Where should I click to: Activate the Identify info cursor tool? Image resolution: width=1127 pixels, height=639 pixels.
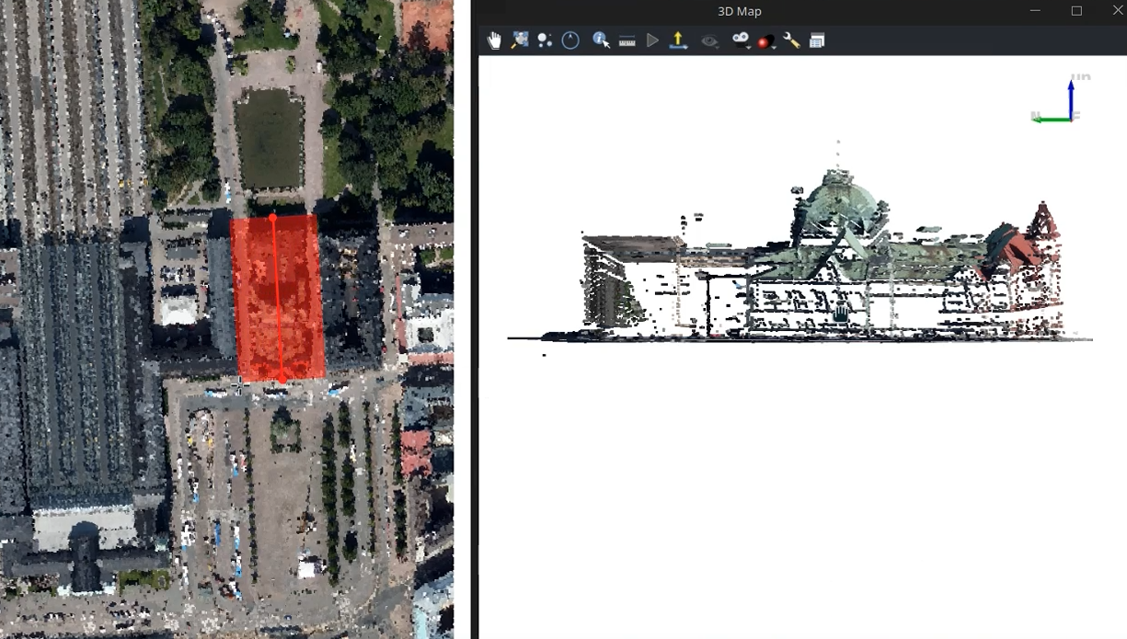(601, 40)
